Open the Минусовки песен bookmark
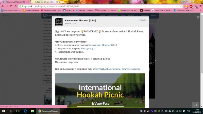Screen dimensions: 203x114 128,10
